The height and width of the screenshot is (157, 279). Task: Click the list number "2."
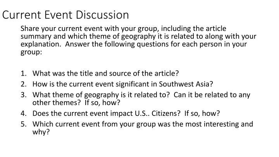click(24, 84)
